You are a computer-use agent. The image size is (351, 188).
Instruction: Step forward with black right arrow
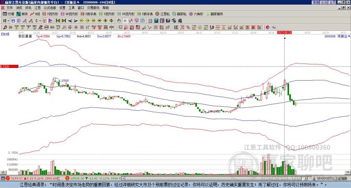[76, 21]
